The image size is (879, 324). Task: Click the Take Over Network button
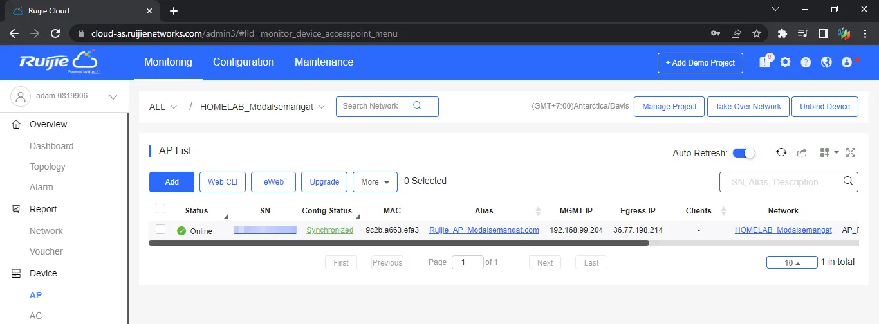pyautogui.click(x=748, y=107)
